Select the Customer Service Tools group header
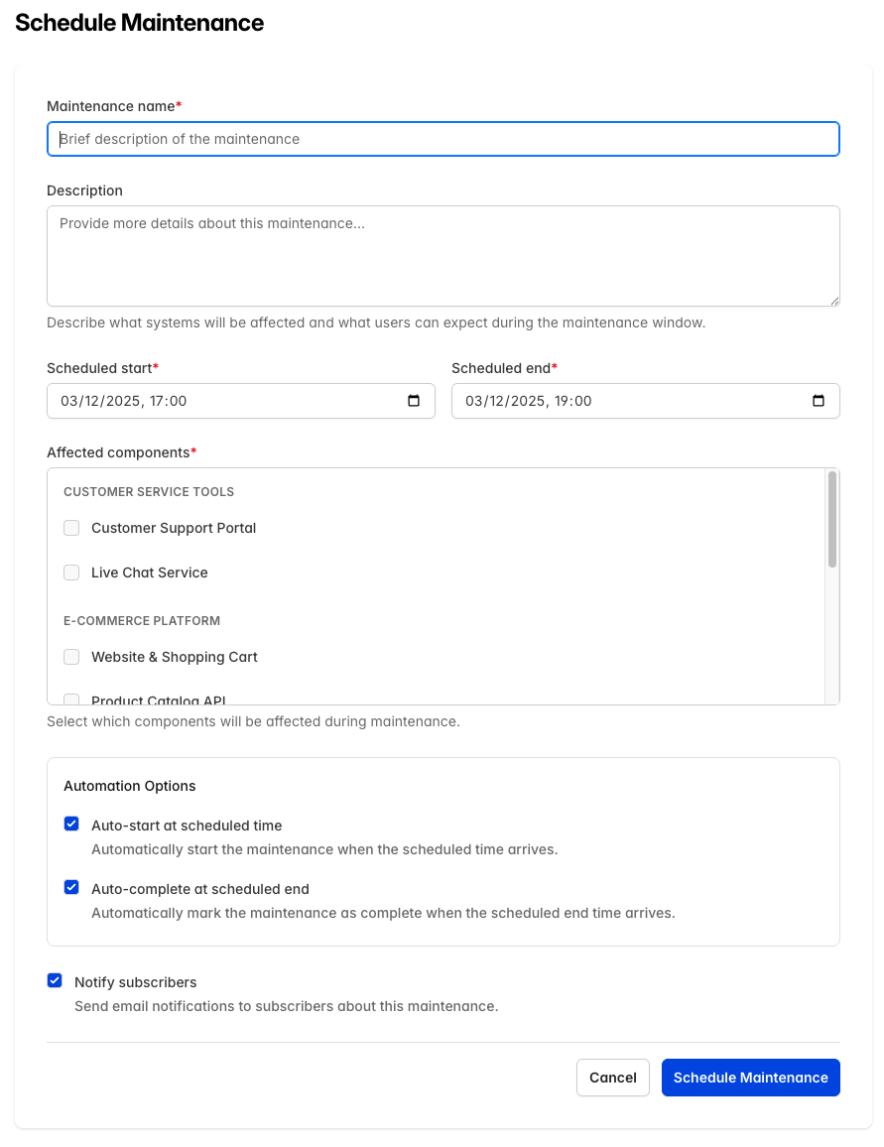 149,491
